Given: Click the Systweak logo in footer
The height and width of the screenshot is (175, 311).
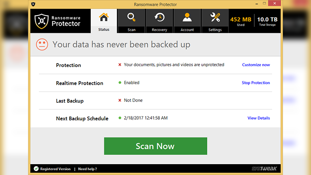Looking at the screenshot, I should [x=264, y=169].
